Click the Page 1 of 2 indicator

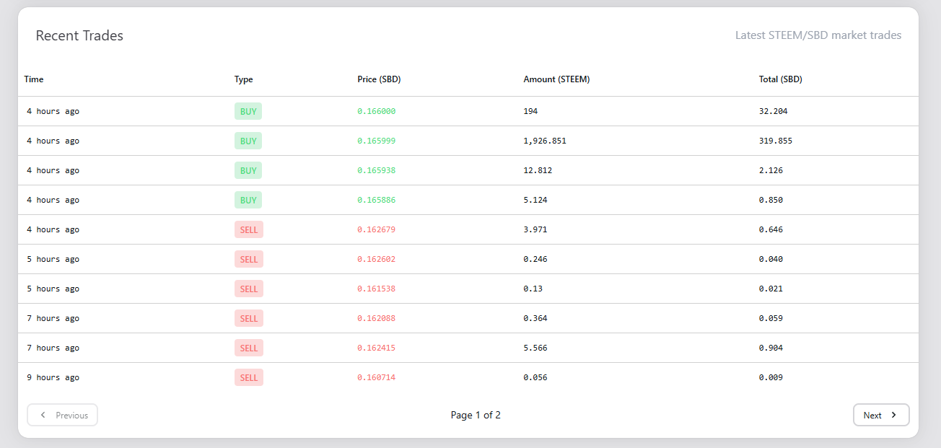coord(476,415)
